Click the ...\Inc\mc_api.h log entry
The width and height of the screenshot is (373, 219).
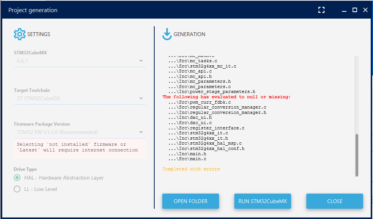pyautogui.click(x=190, y=77)
